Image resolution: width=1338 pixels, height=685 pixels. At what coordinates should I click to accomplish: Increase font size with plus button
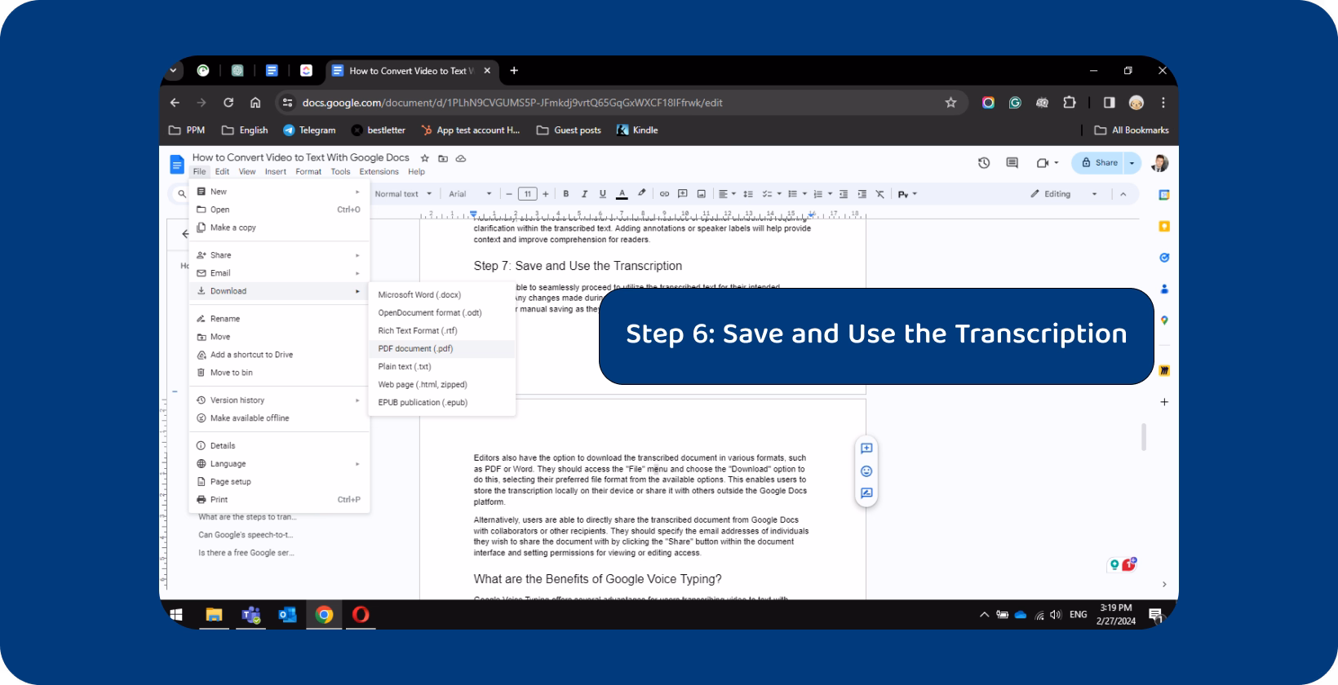click(x=546, y=194)
